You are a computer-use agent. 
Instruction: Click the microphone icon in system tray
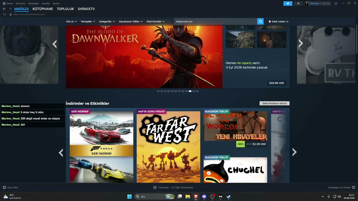[329, 197]
